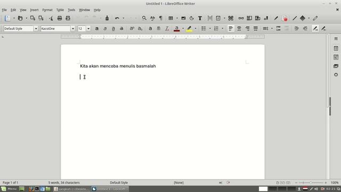This screenshot has width=341, height=192.
Task: Run the Spelling check icon
Action: [x=152, y=18]
